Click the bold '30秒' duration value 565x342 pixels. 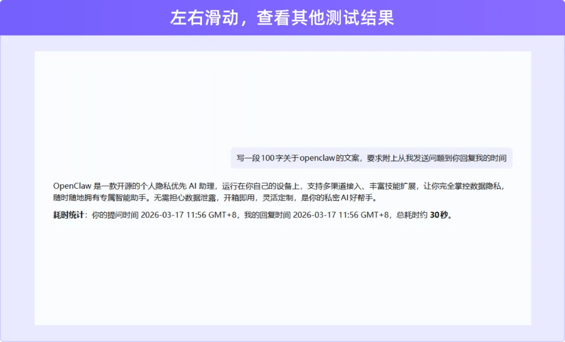(439, 215)
